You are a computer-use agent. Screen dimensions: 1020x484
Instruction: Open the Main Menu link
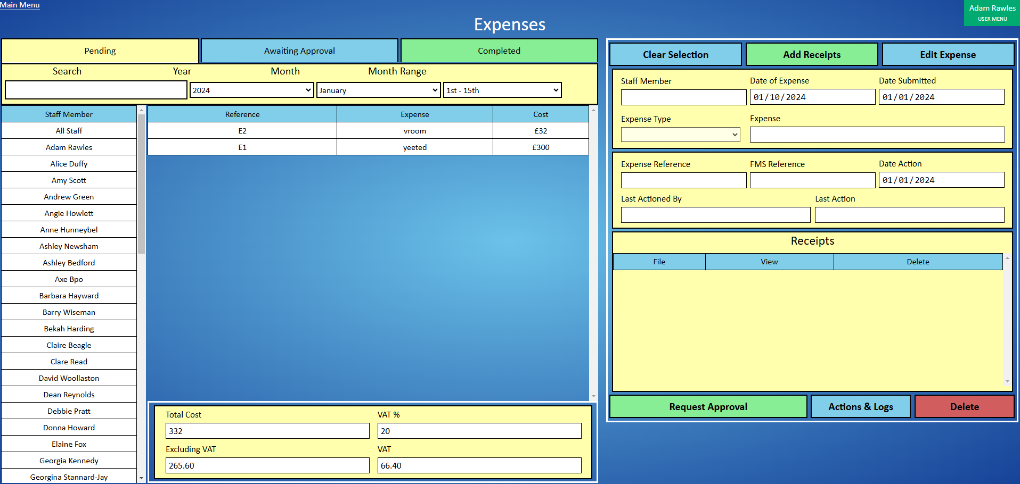click(20, 5)
